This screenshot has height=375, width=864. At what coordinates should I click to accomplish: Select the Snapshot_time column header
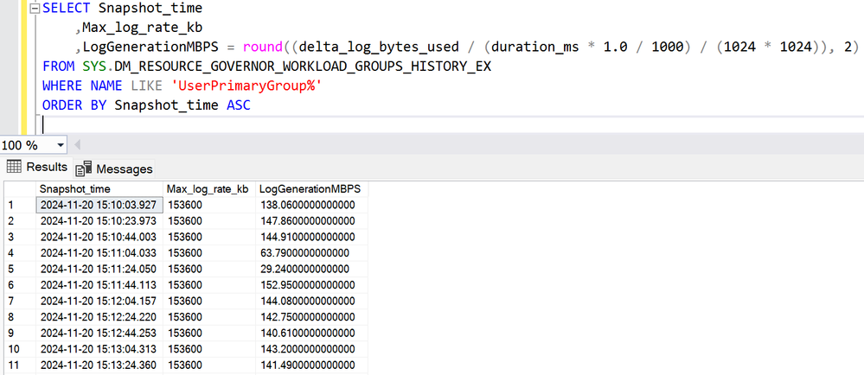point(99,189)
